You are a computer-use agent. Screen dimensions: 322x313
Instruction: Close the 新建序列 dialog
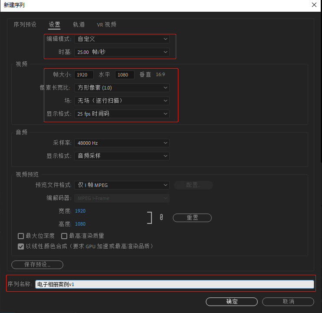tap(314, 5)
